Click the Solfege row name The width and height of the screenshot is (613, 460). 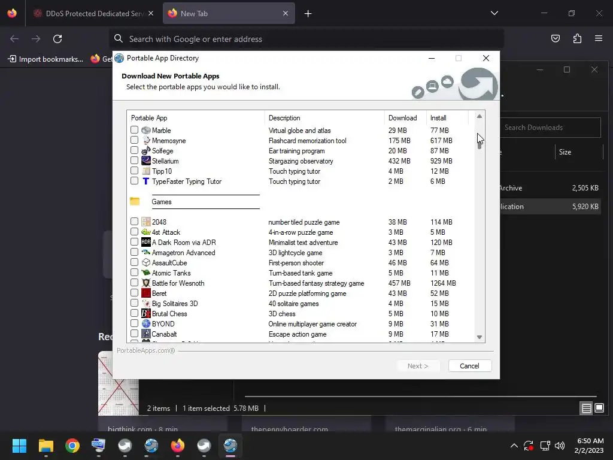162,150
